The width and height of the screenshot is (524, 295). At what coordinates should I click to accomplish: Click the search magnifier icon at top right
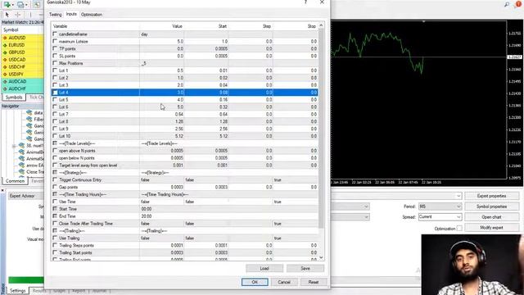tap(507, 4)
